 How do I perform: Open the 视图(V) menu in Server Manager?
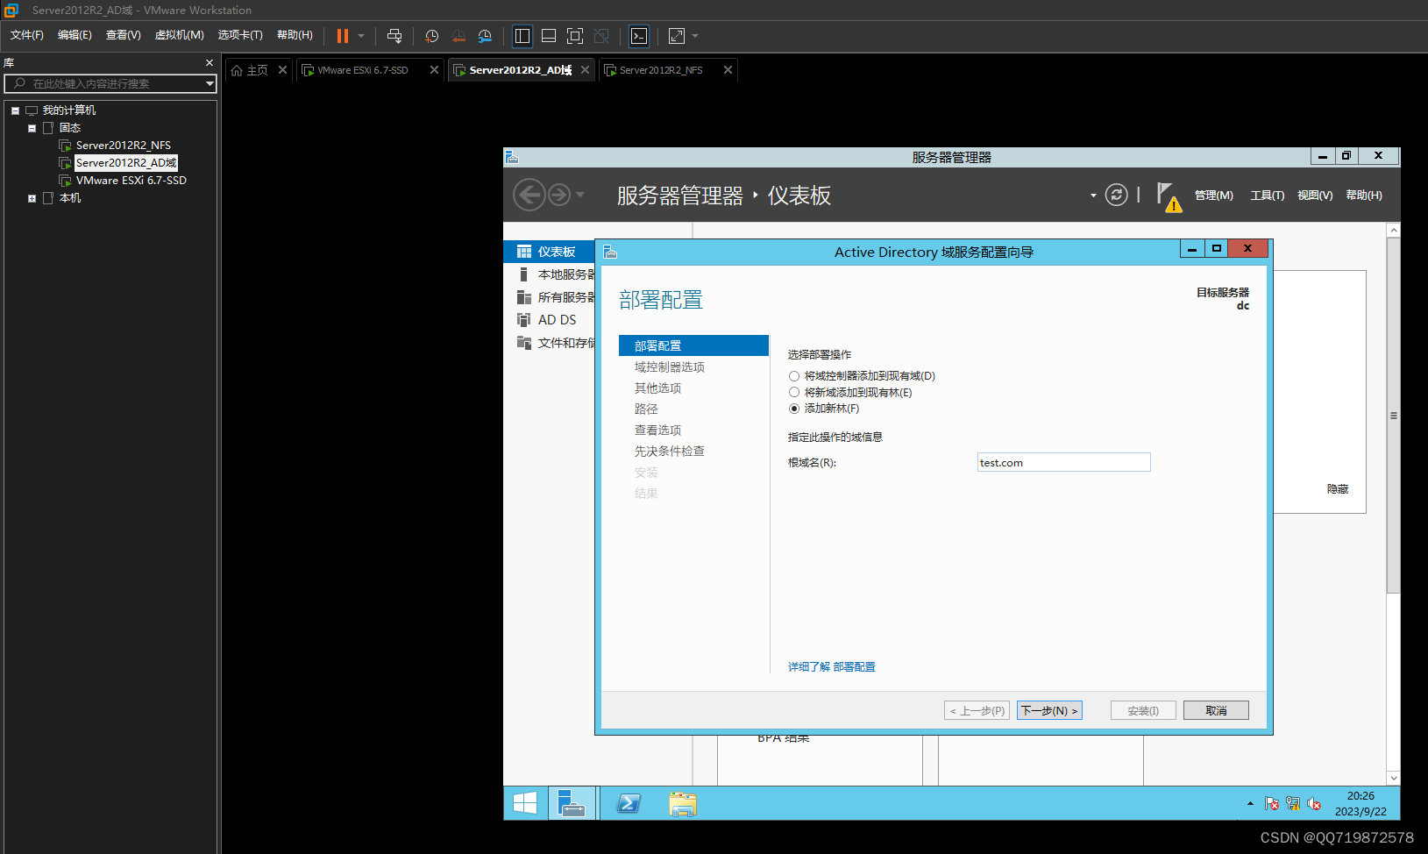[1315, 196]
